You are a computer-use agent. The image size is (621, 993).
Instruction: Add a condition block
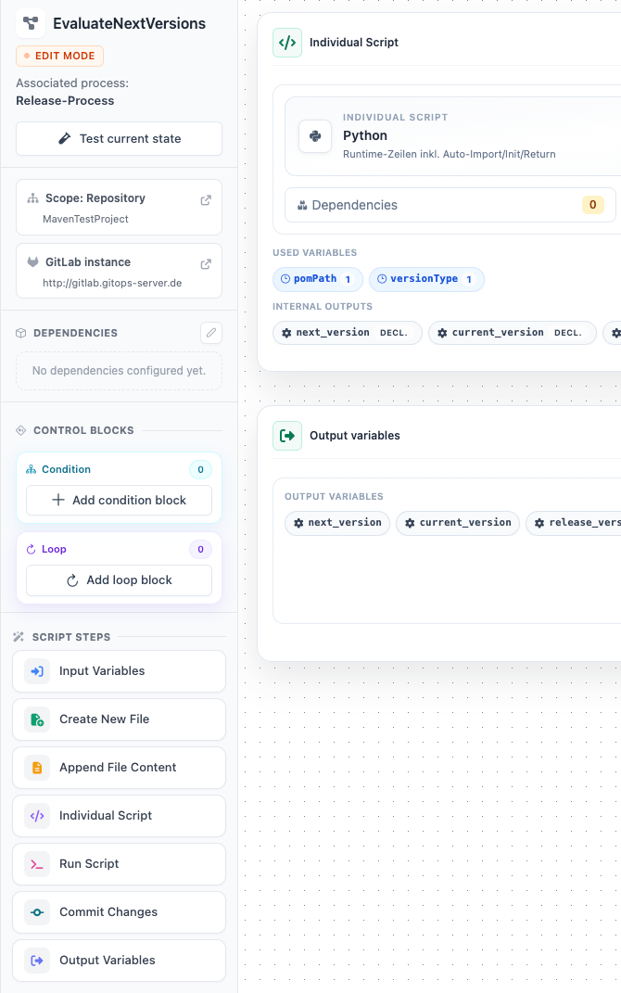(x=119, y=501)
